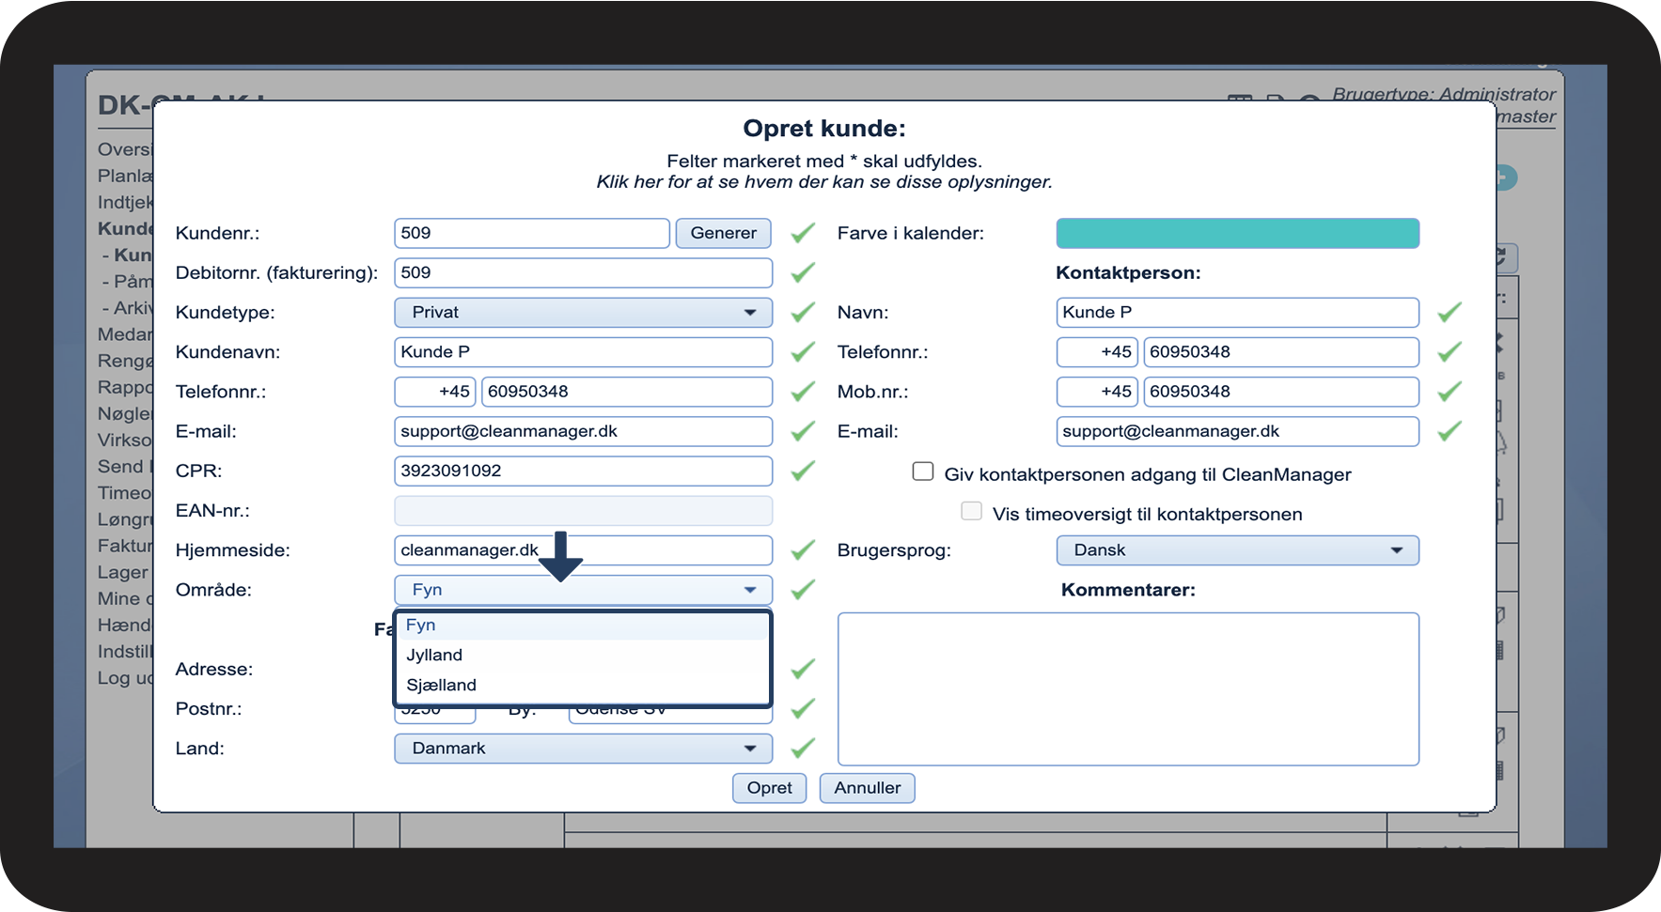1661x912 pixels.
Task: Click the checkmark next to Mob.nr. field
Action: pyautogui.click(x=1449, y=392)
